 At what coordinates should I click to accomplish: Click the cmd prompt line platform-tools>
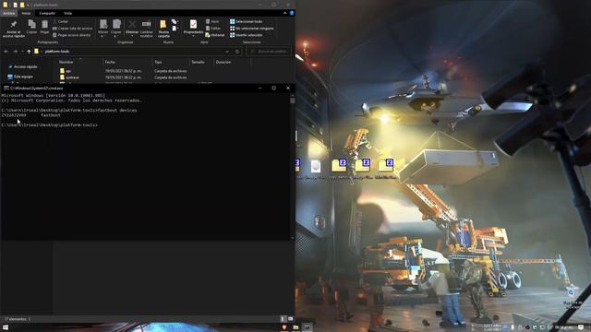click(49, 125)
